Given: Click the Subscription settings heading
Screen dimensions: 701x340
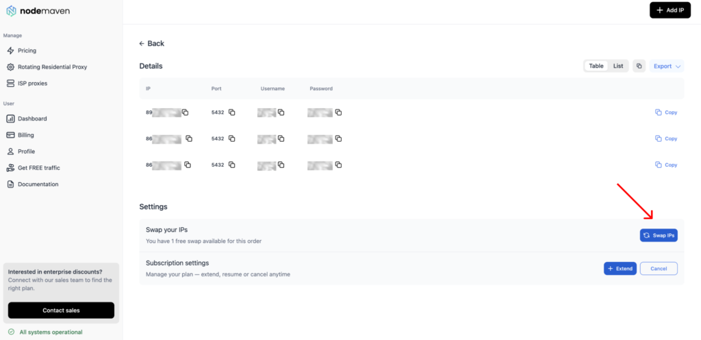Looking at the screenshot, I should (177, 263).
